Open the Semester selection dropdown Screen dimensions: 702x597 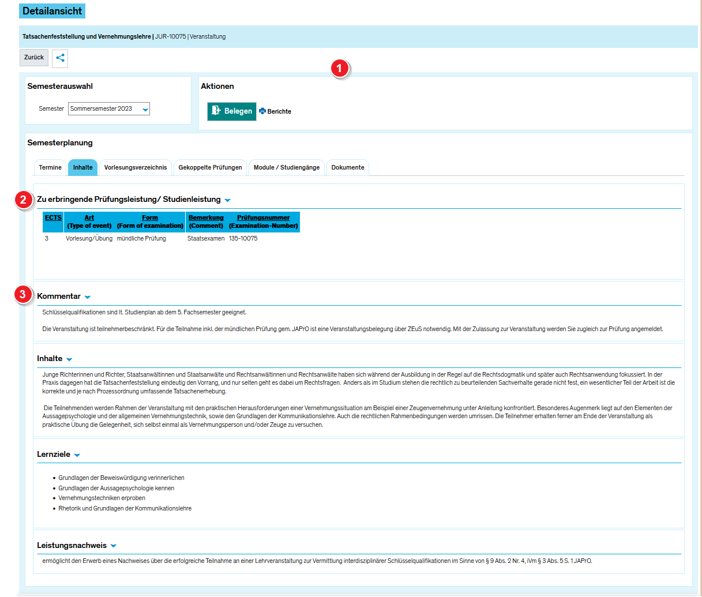pos(109,109)
